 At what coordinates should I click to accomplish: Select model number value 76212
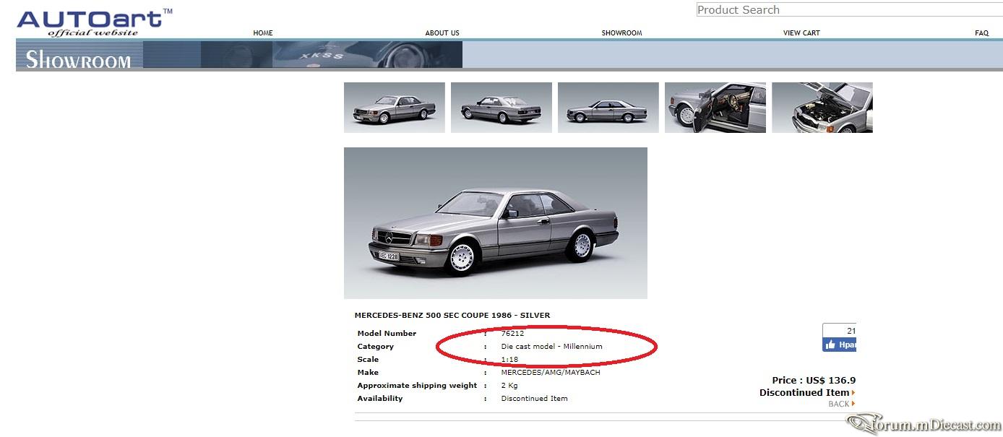(x=512, y=334)
